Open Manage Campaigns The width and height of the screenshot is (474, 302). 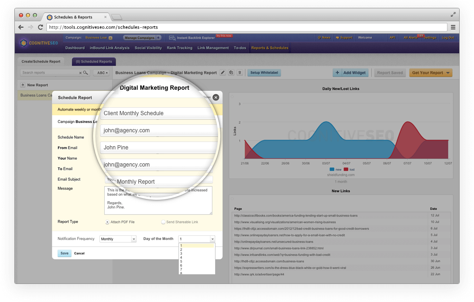tap(139, 38)
